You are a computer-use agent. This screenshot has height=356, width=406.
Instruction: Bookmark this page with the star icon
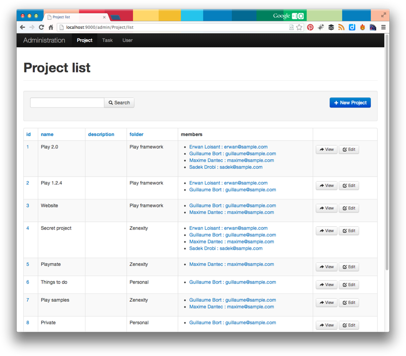[299, 27]
